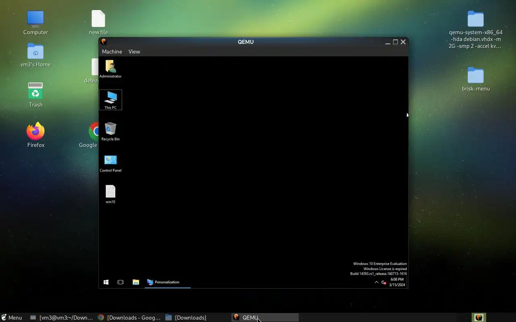The height and width of the screenshot is (322, 516).
Task: Select the 'new file' desktop icon
Action: tap(98, 23)
